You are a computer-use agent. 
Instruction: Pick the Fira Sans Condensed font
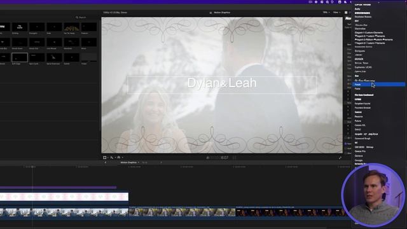(364, 95)
